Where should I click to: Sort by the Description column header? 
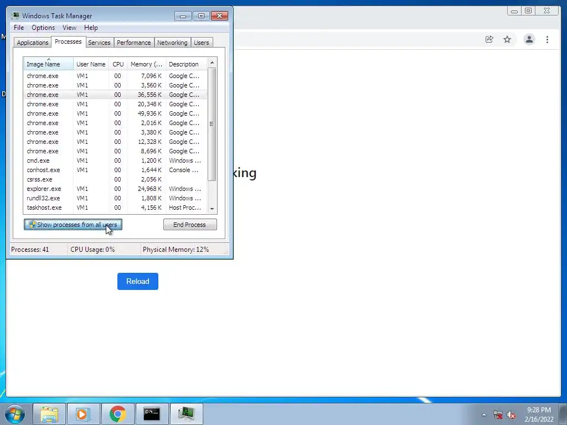(x=186, y=64)
